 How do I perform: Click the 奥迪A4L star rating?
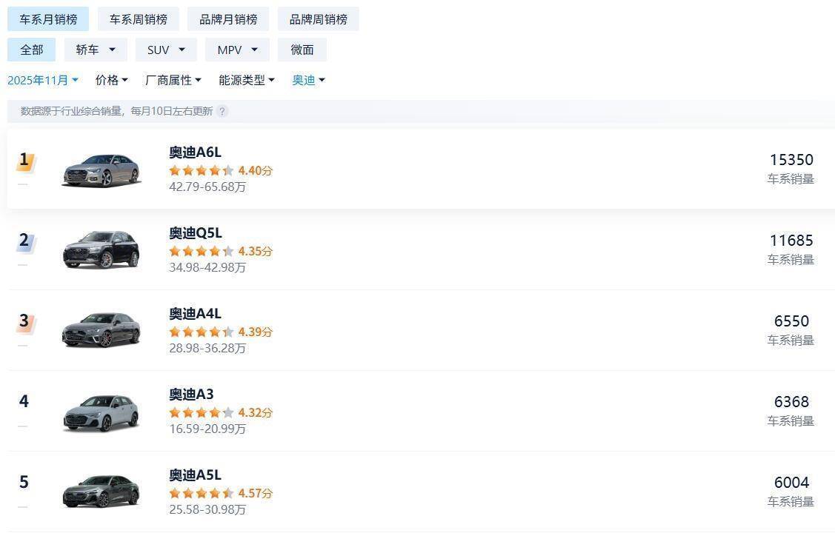point(202,332)
